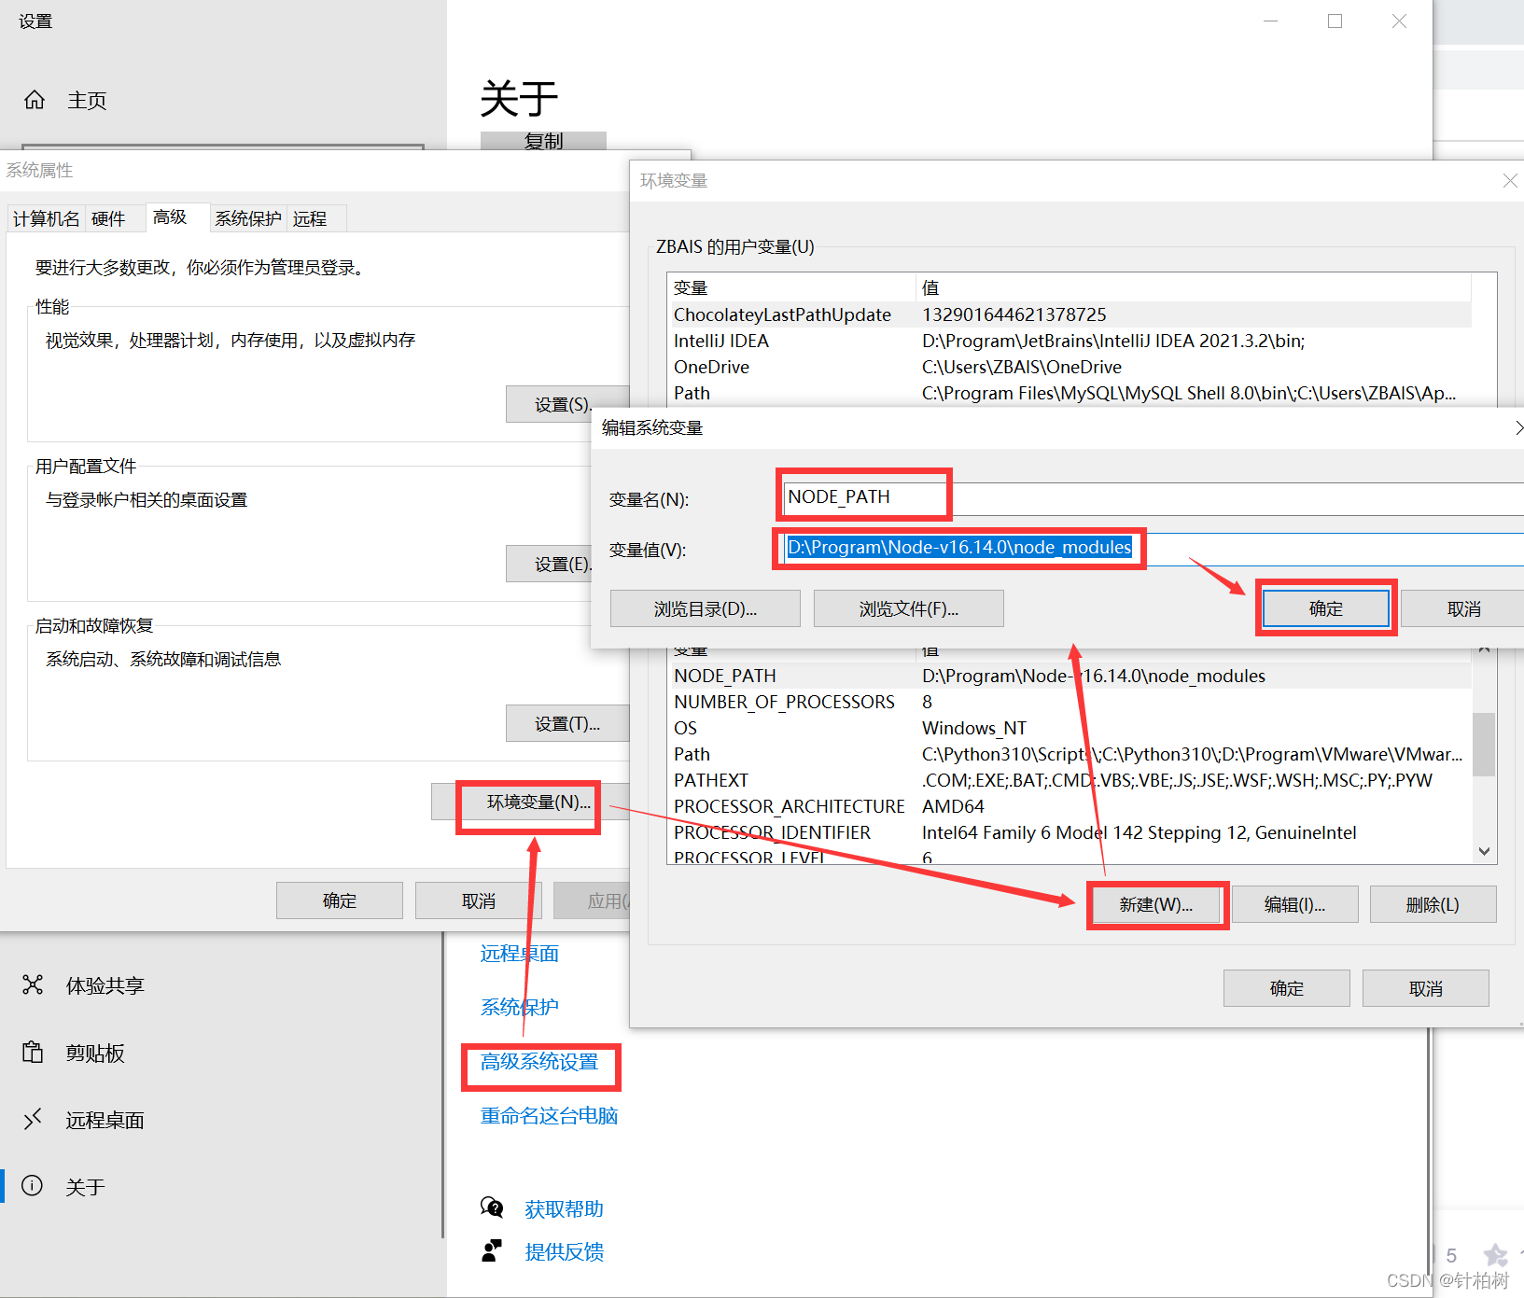Image resolution: width=1524 pixels, height=1298 pixels.
Task: Select PATHEXT system variable row
Action: [x=1070, y=780]
